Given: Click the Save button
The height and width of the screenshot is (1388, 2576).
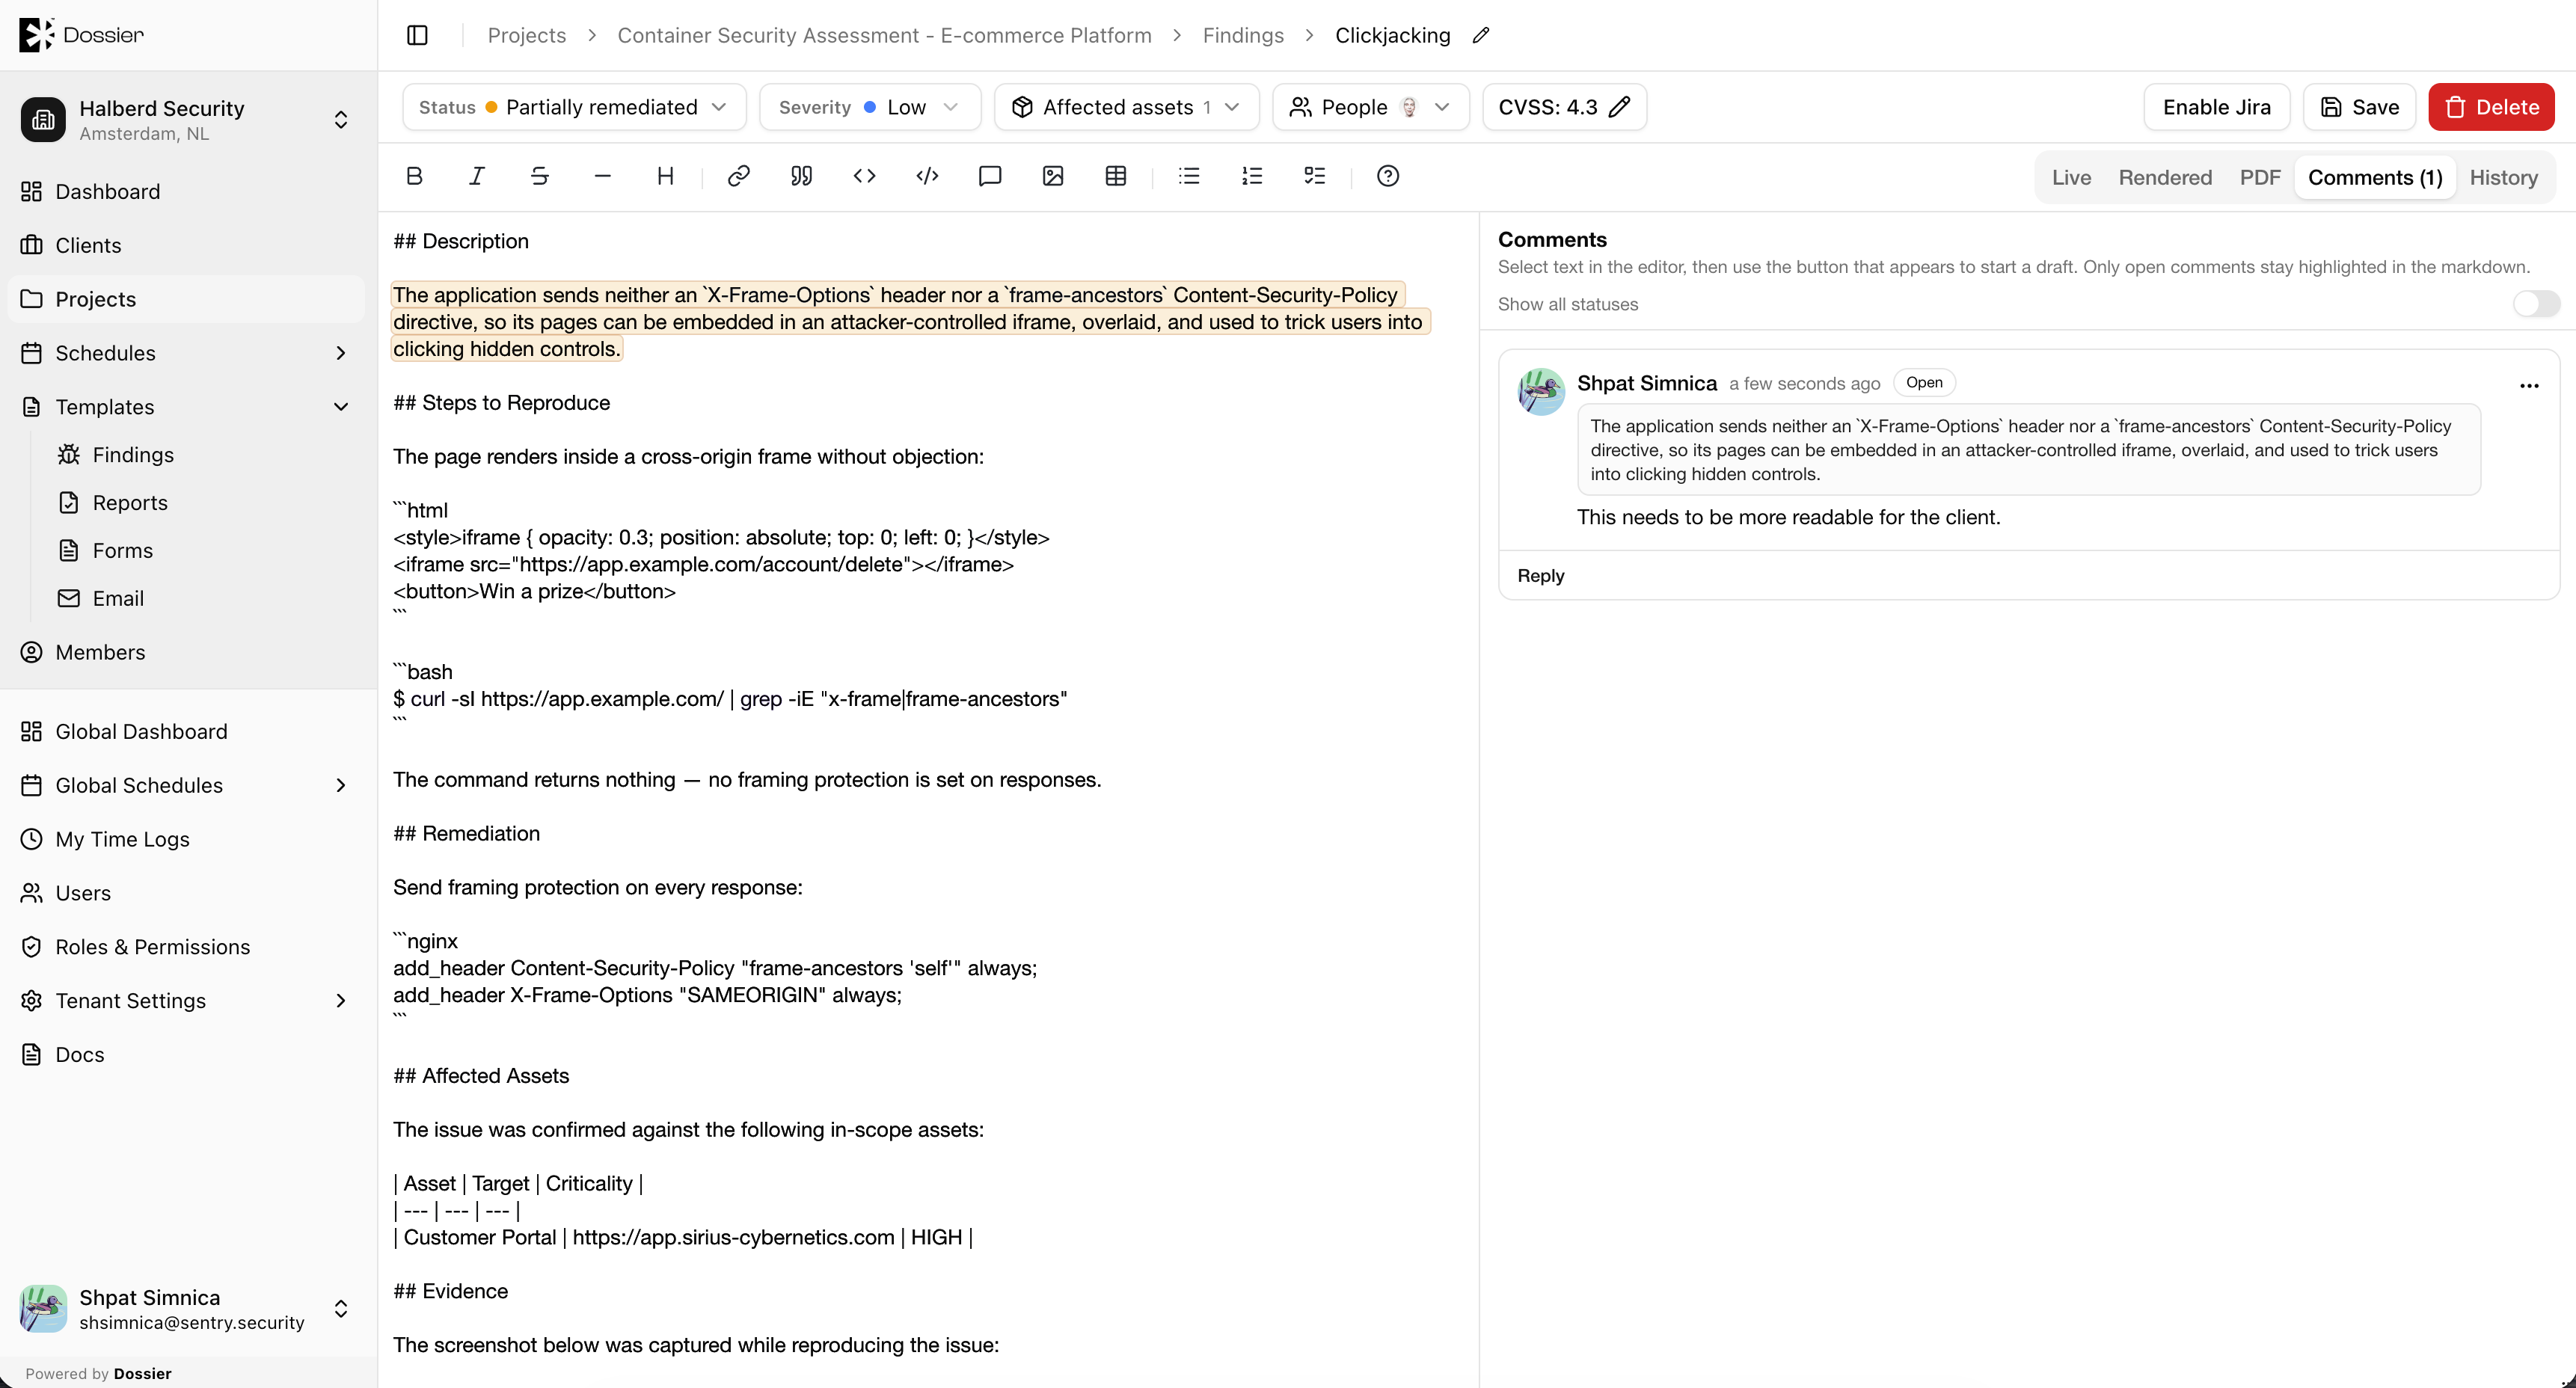Looking at the screenshot, I should 2359,107.
